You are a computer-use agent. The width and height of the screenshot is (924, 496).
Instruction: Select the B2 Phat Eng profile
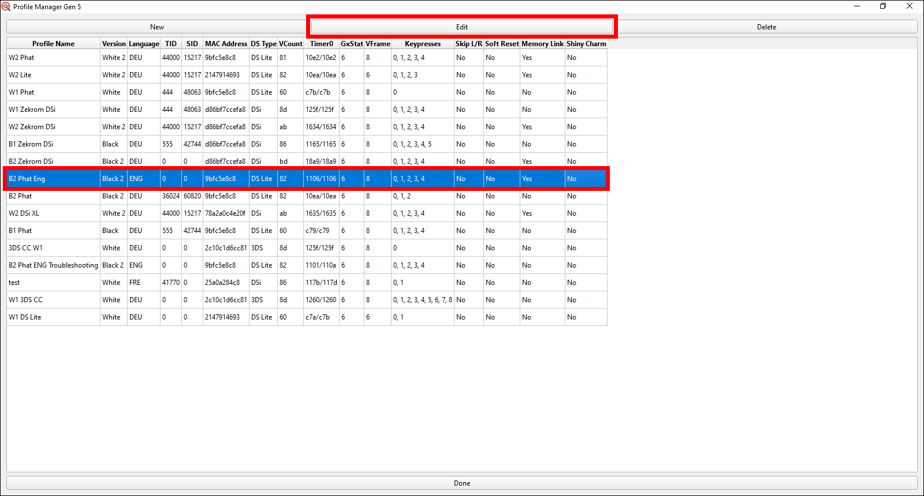(27, 179)
